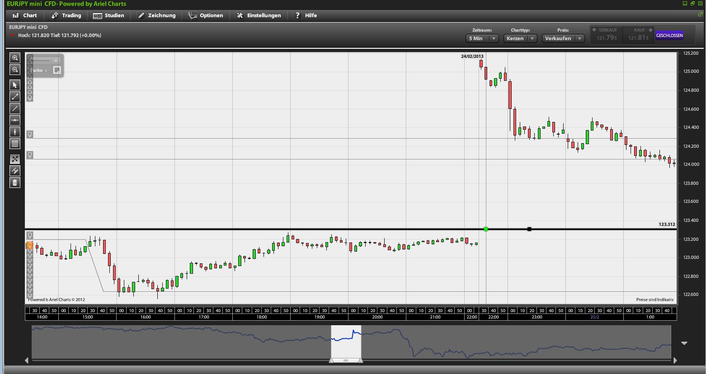This screenshot has width=706, height=374.
Task: Click the navigator scroll left arrow
Action: 27,360
